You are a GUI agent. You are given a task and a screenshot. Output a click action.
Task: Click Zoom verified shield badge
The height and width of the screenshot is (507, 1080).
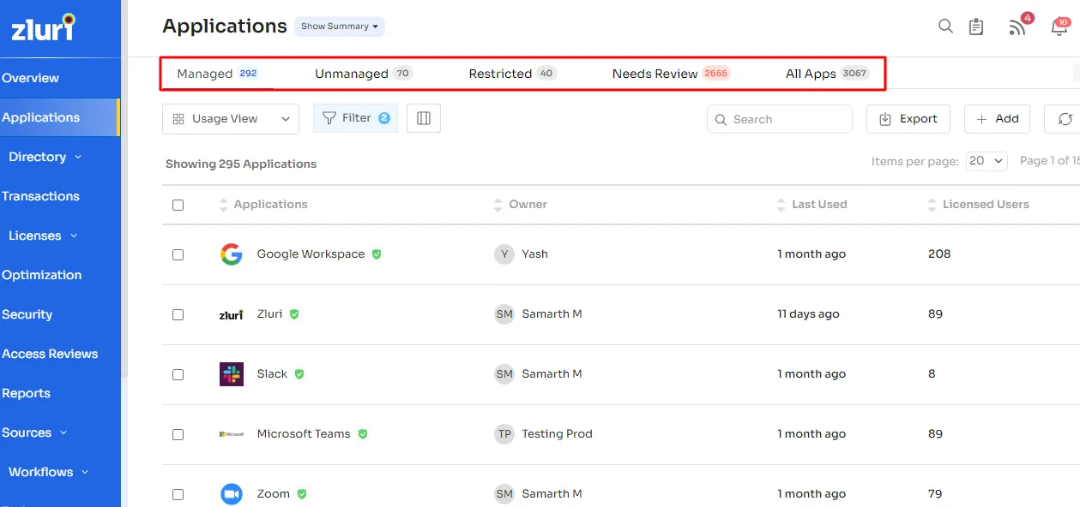pyautogui.click(x=302, y=494)
